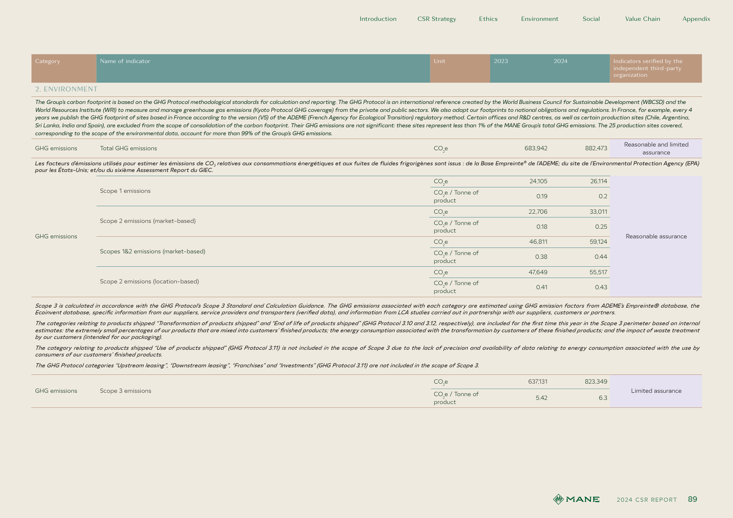Image resolution: width=733 pixels, height=518 pixels.
Task: Select the "2. ENVIRONMENT" section heading
Action: click(x=66, y=89)
